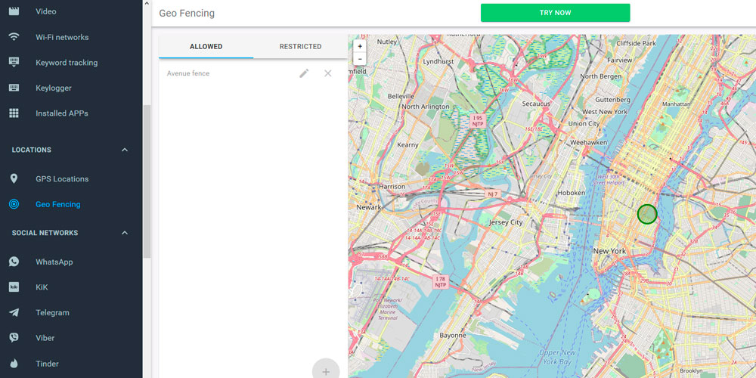Open the WhatsApp section link
This screenshot has height=378, width=756.
pos(54,262)
